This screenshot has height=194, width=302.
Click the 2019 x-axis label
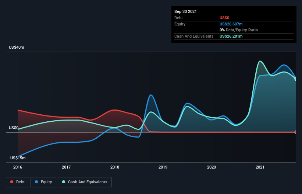click(x=163, y=167)
